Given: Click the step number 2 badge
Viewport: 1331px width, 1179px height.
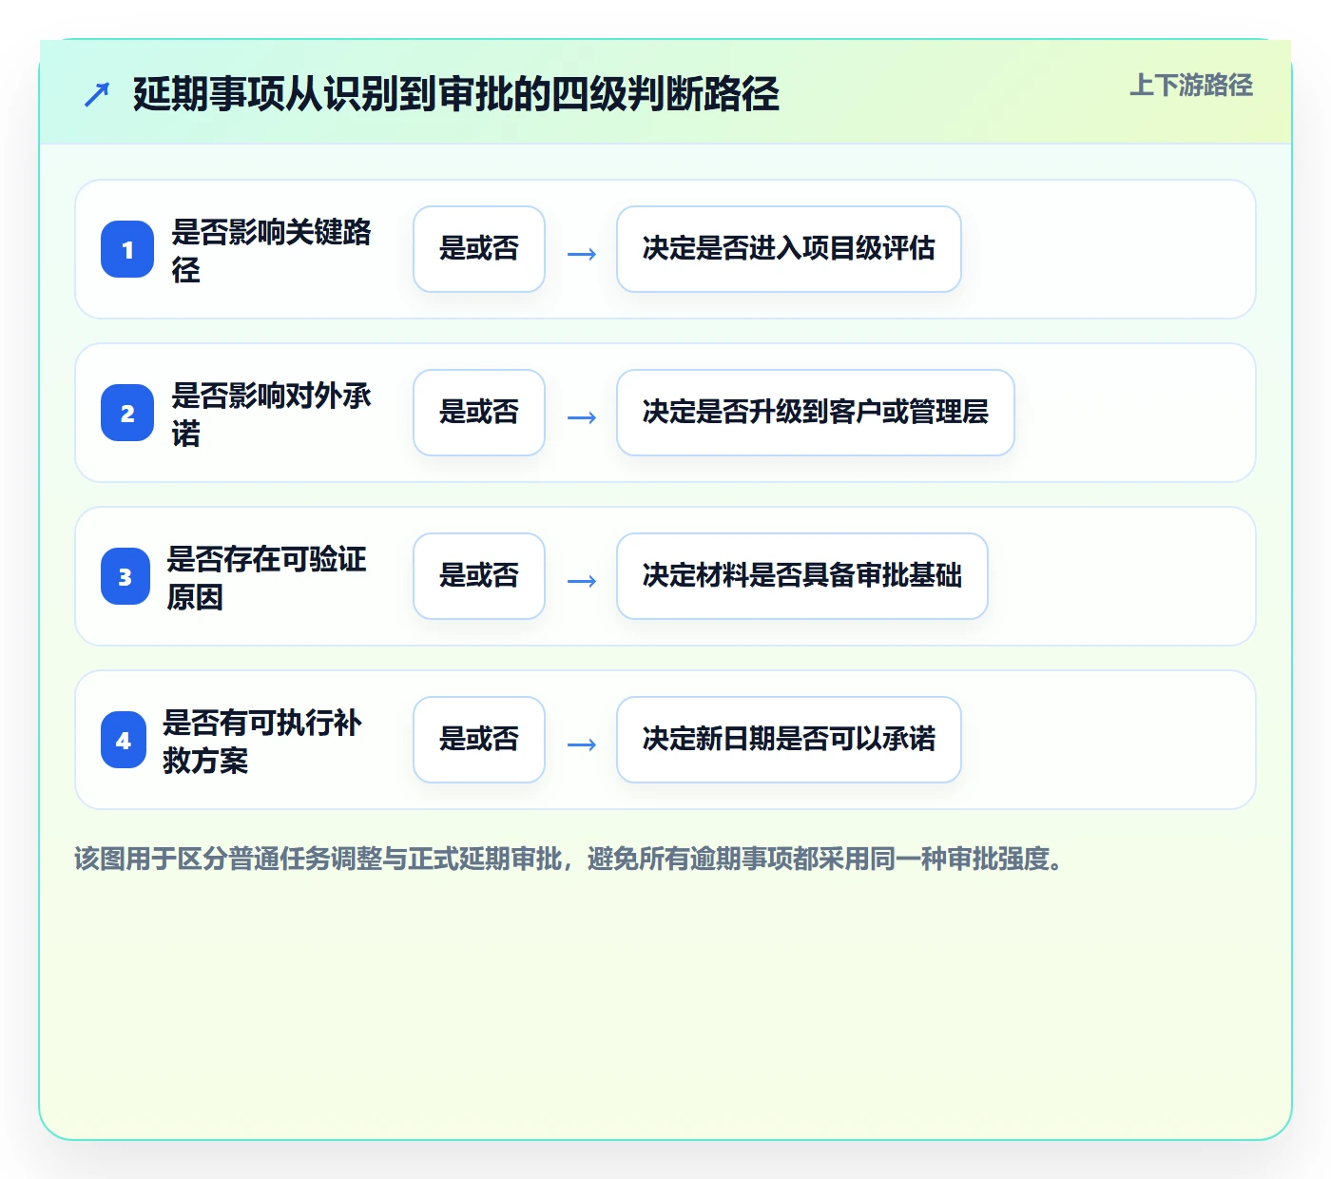Looking at the screenshot, I should (127, 413).
